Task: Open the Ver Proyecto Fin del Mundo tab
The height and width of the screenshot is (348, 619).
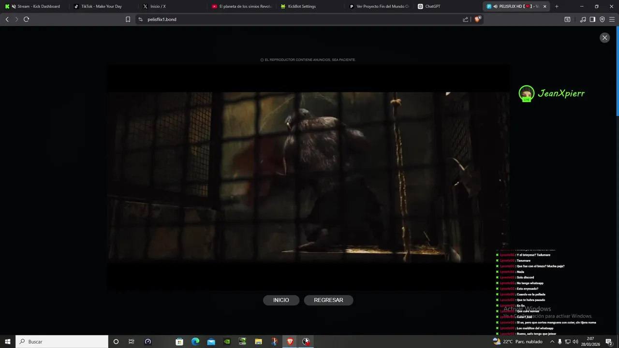Action: (380, 6)
